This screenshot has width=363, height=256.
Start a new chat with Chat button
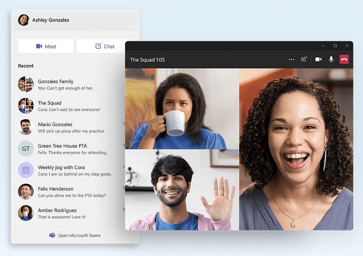click(104, 46)
